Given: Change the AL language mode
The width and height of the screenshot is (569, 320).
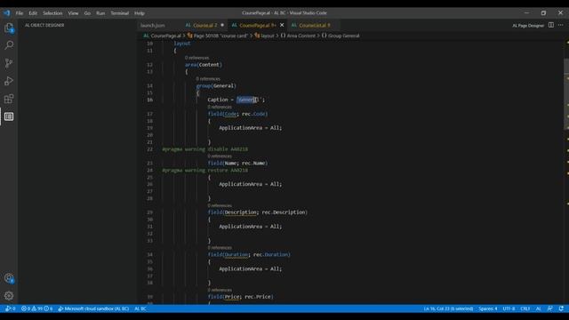Looking at the screenshot, I should [x=539, y=308].
